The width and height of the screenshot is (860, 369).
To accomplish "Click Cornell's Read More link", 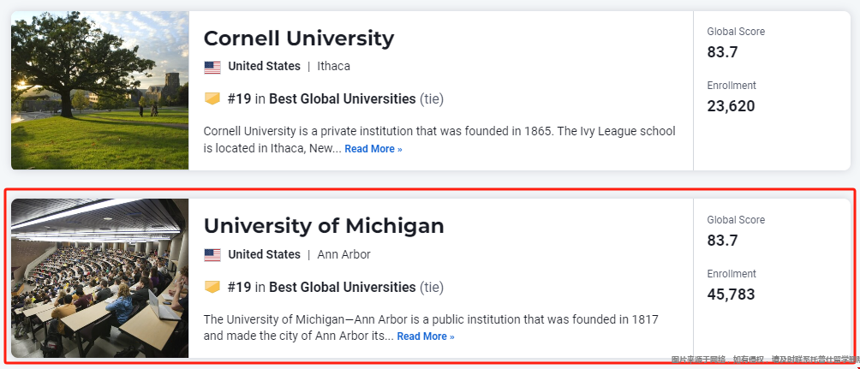I will tap(373, 149).
